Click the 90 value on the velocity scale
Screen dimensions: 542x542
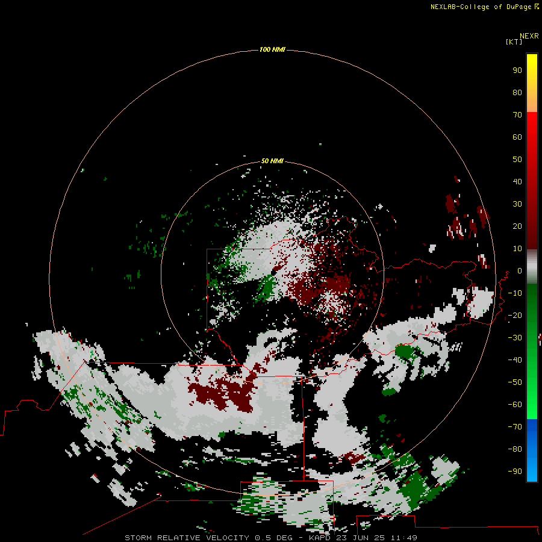(x=517, y=70)
